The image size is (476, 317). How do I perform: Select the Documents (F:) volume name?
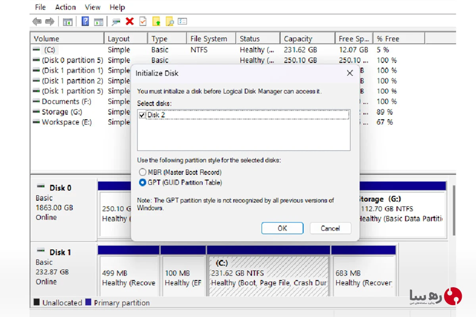[x=66, y=101]
